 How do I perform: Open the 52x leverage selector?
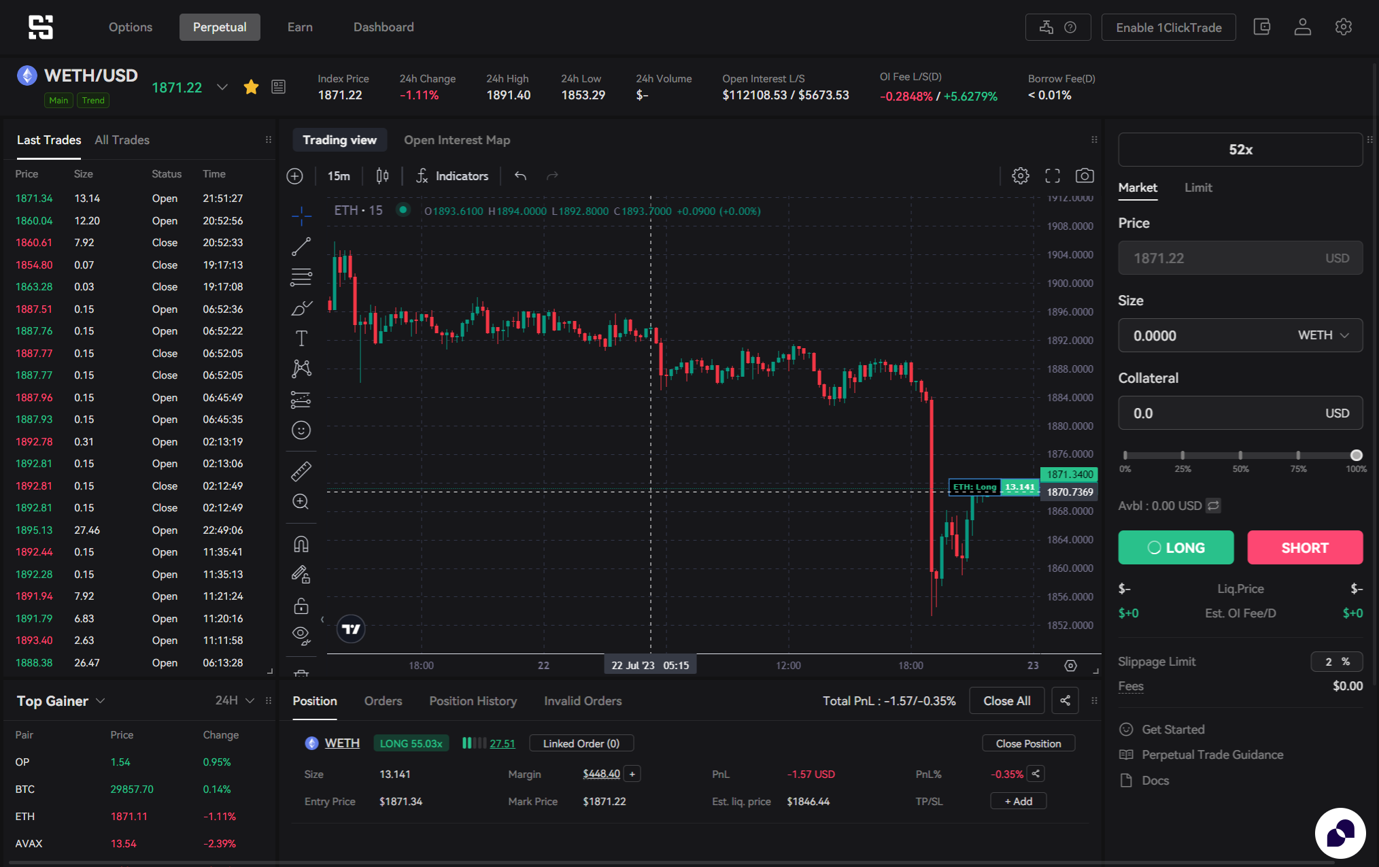(x=1240, y=150)
